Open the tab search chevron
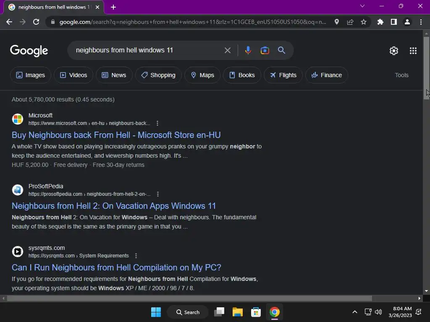The height and width of the screenshot is (322, 430). tap(362, 6)
